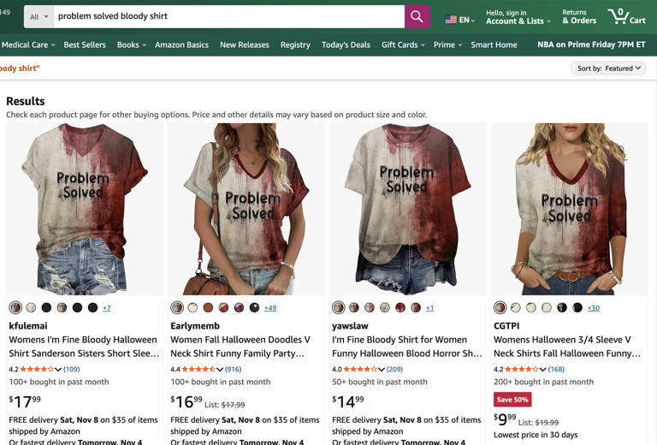Open the Best Sellers nav item
The height and width of the screenshot is (445, 657).
tap(85, 44)
